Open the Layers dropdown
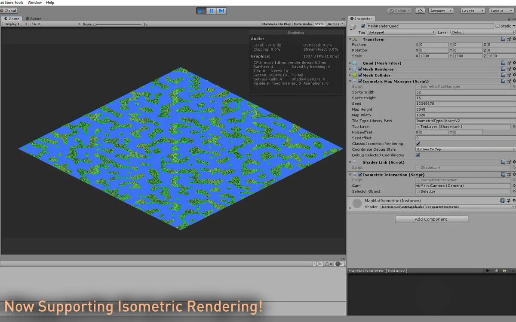The width and height of the screenshot is (516, 322). click(x=473, y=11)
